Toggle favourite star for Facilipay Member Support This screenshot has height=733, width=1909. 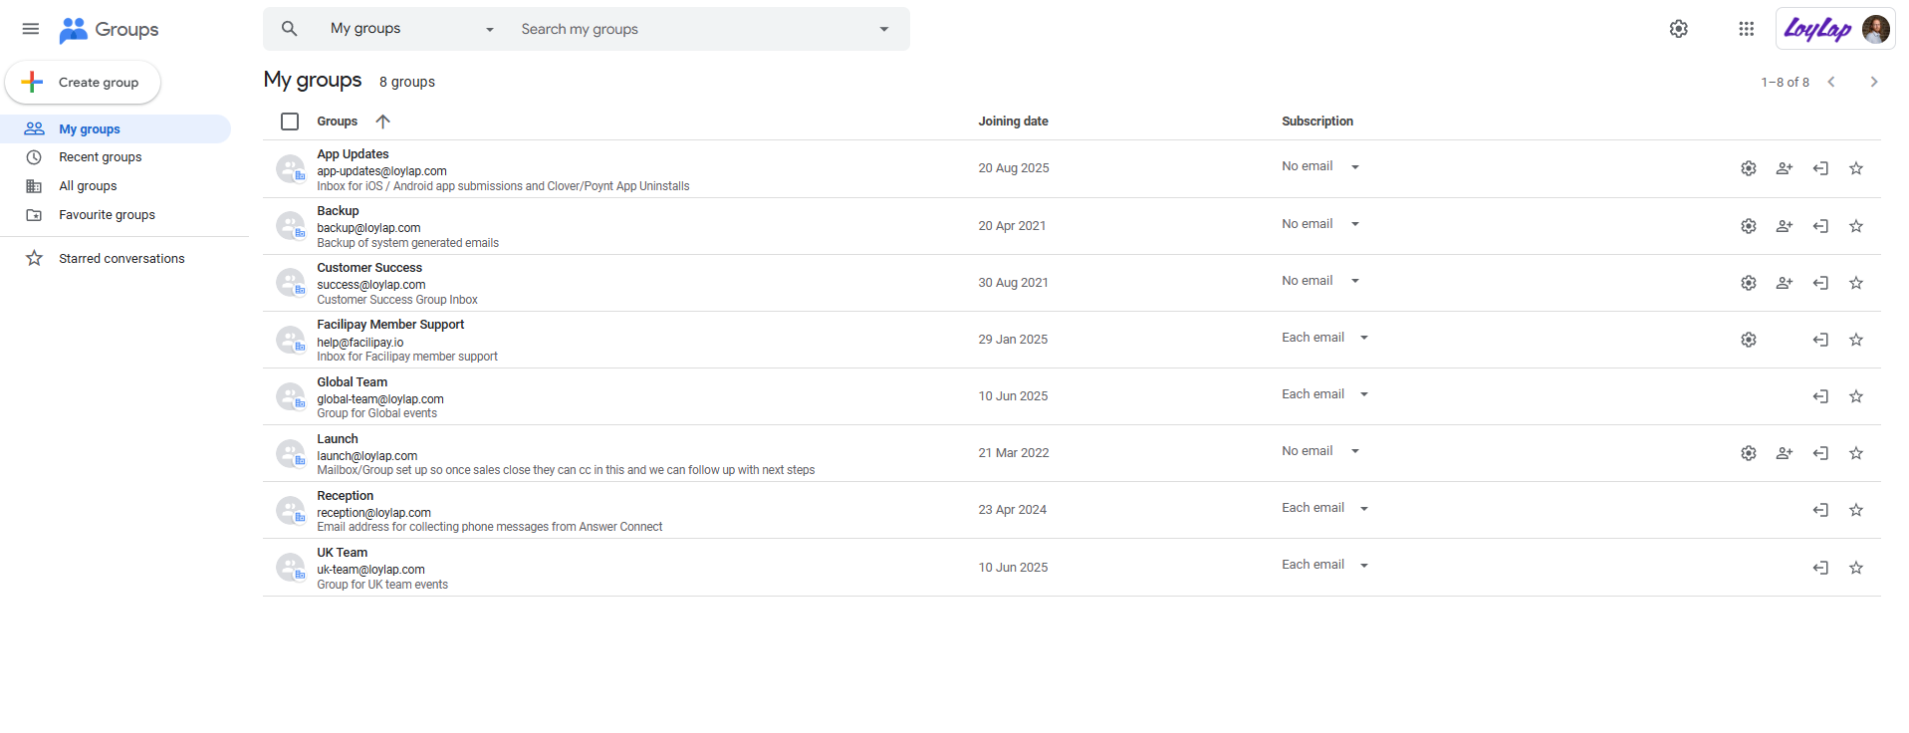1855,340
